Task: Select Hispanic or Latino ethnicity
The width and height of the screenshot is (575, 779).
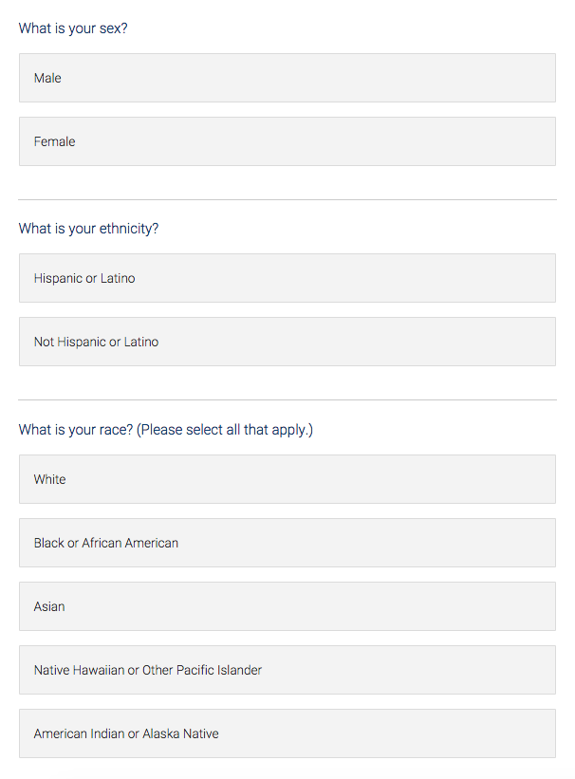Action: point(287,278)
